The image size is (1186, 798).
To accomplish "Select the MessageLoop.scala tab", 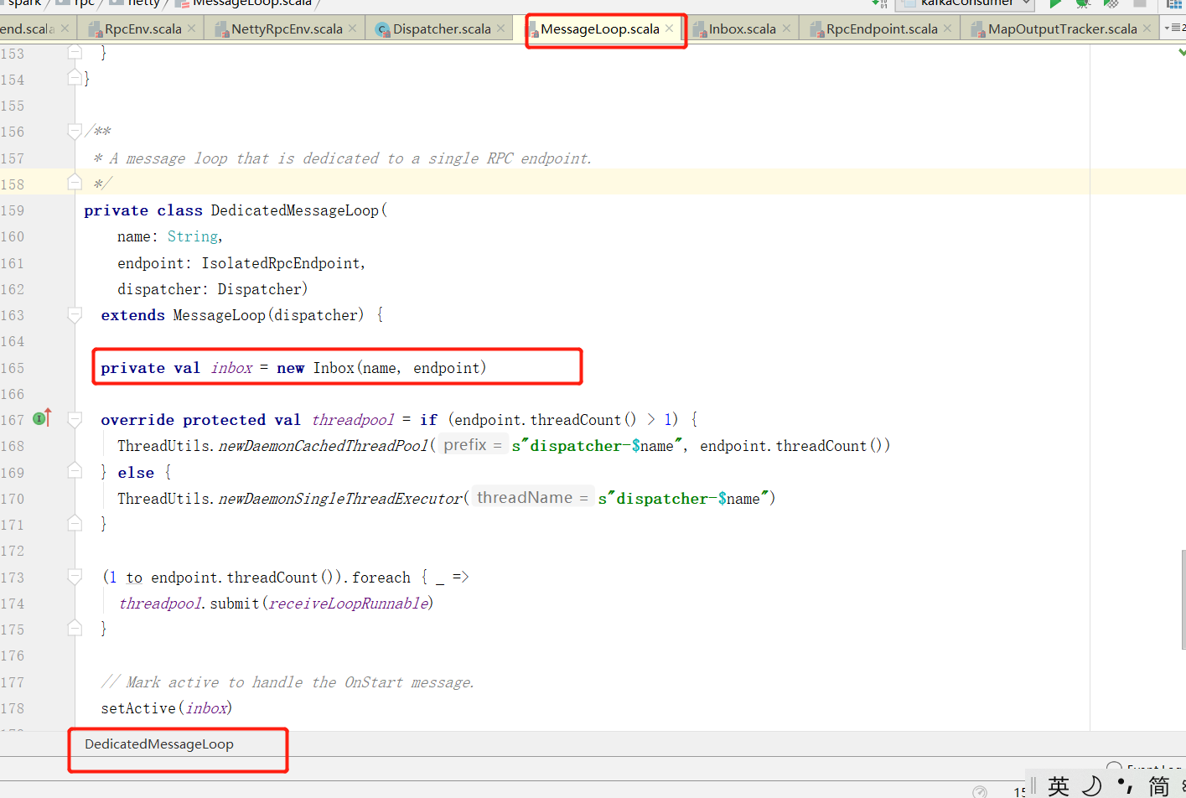I will [599, 28].
